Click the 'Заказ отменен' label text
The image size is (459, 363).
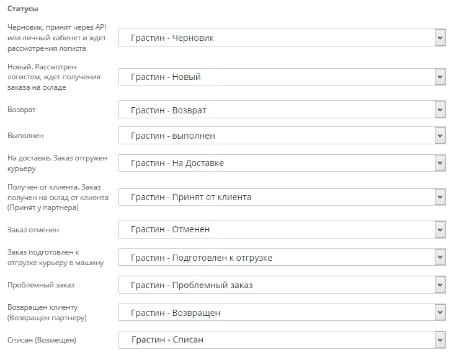click(x=33, y=230)
